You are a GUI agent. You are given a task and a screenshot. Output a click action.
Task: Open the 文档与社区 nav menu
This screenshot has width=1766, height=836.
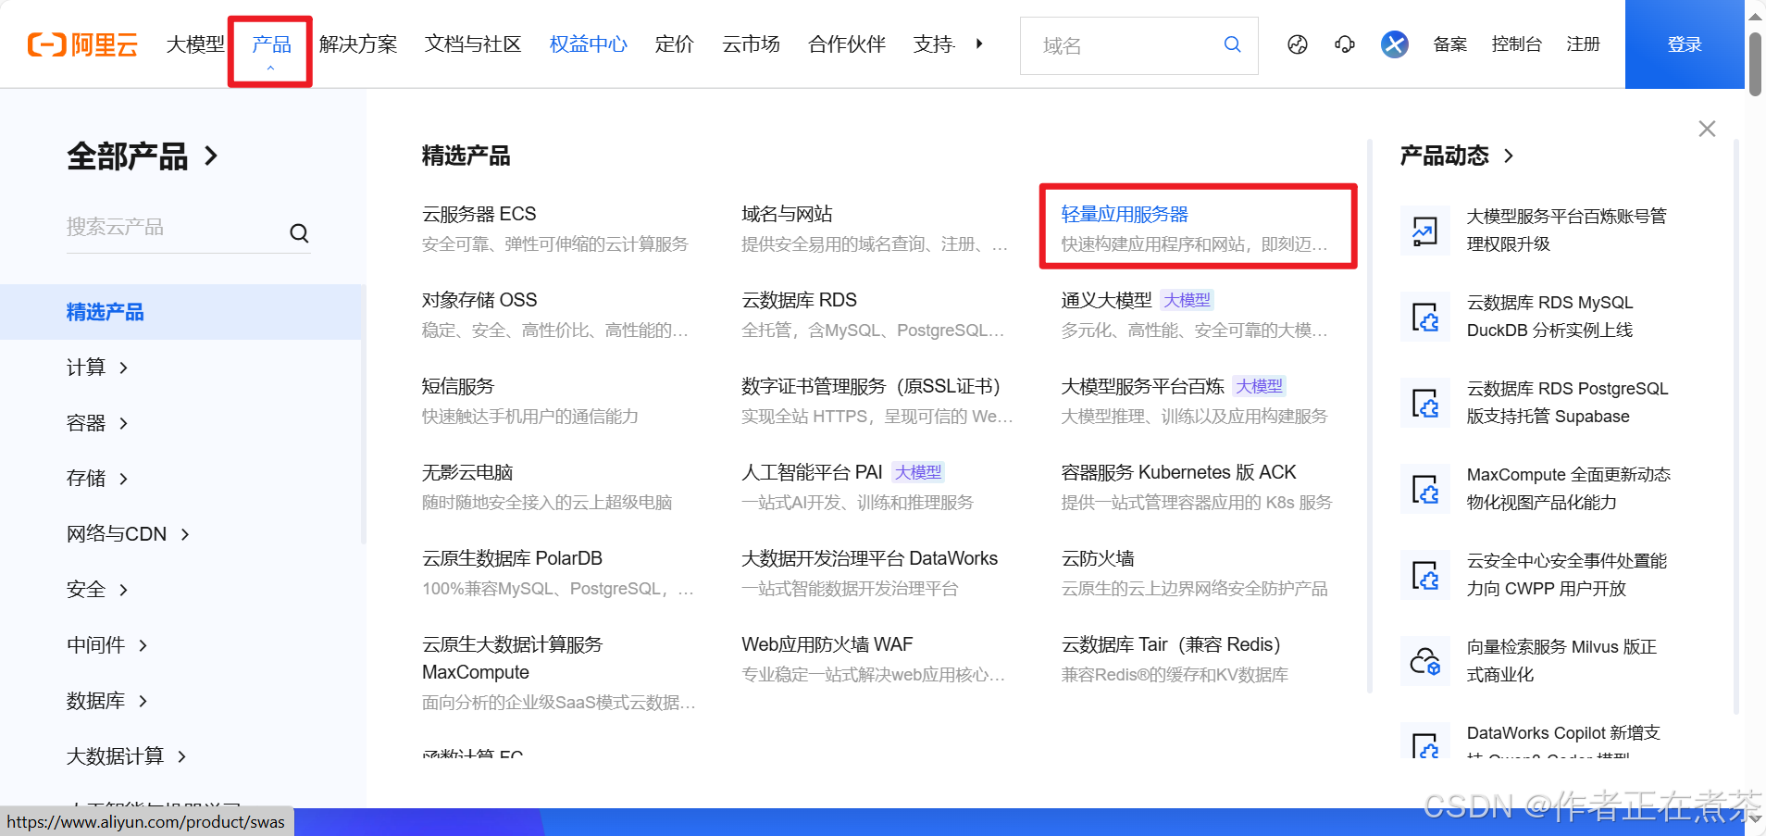[473, 44]
